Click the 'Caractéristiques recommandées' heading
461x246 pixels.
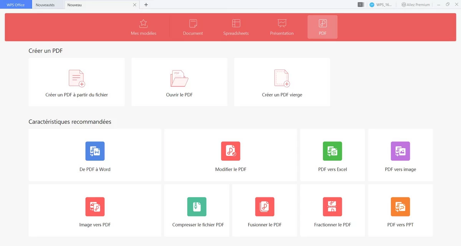[70, 122]
